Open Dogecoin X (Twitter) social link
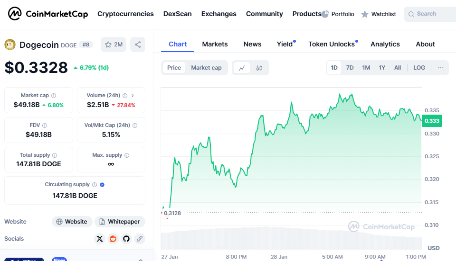The height and width of the screenshot is (261, 456). pyautogui.click(x=100, y=239)
